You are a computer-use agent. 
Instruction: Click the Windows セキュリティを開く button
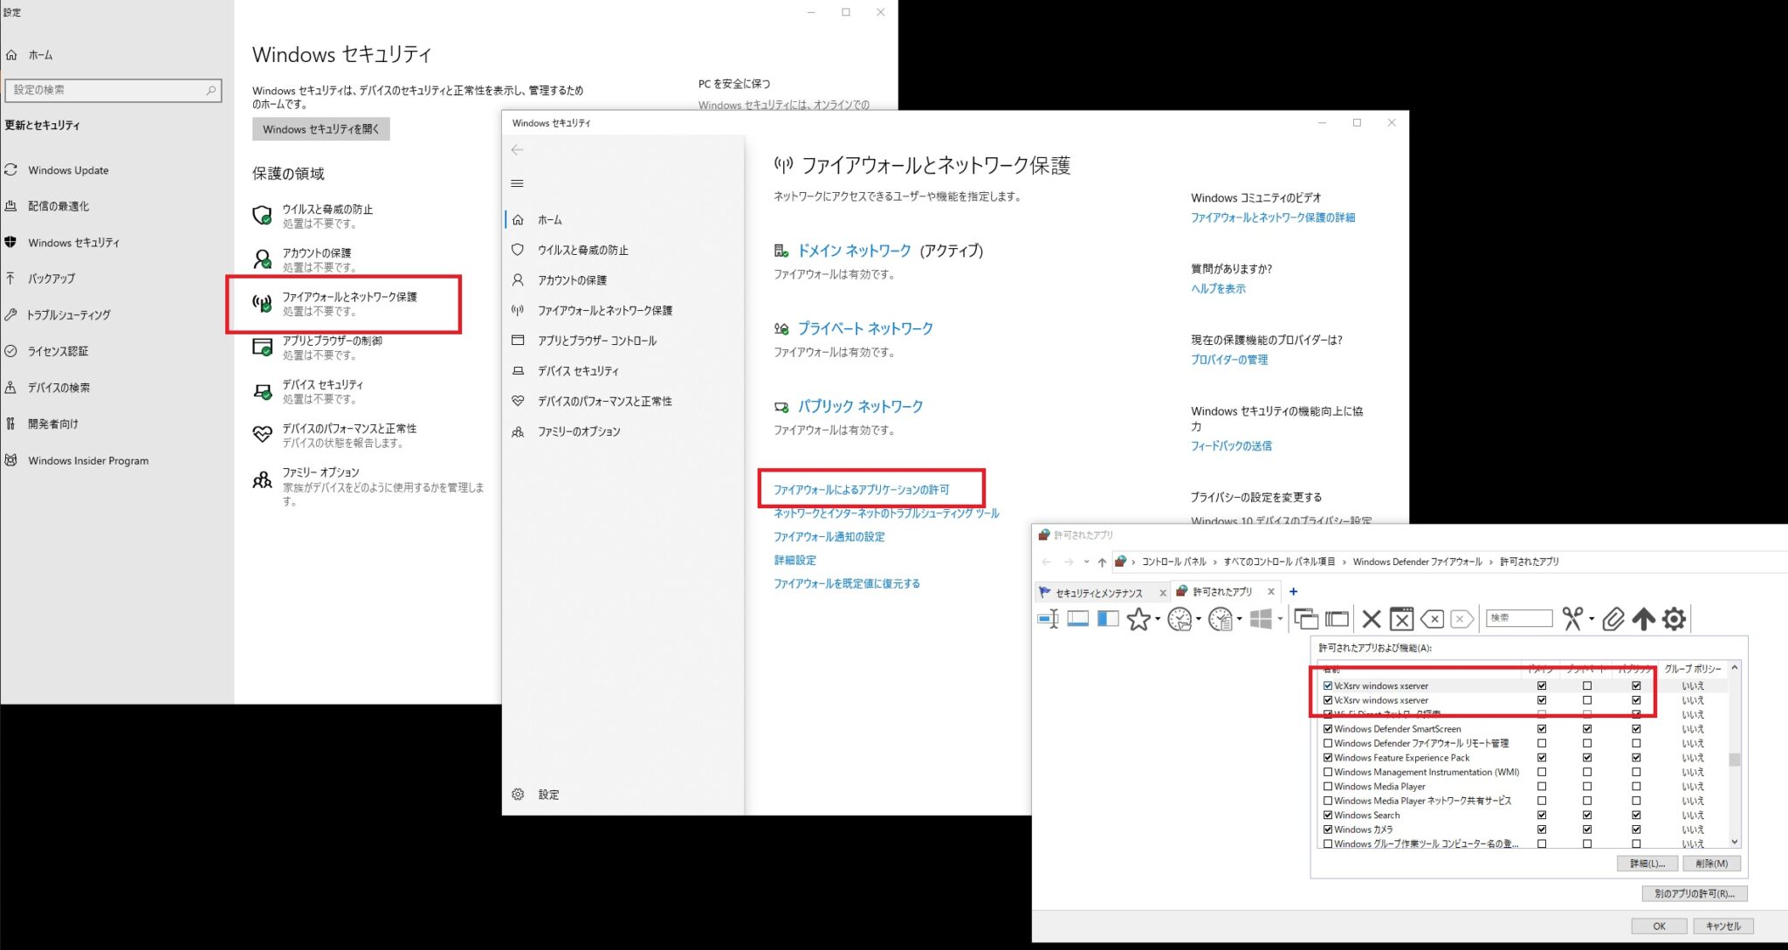click(x=320, y=128)
